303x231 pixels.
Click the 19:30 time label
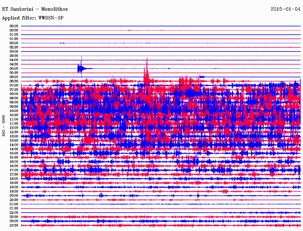(x=14, y=191)
